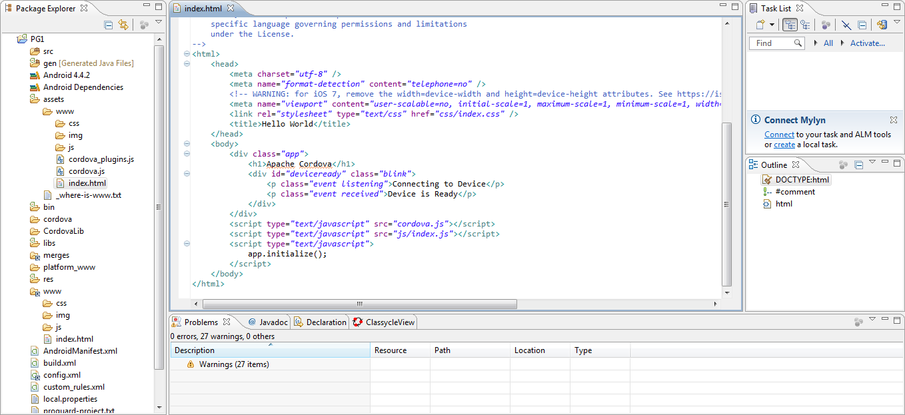Click the Connect link in Mylyn notice
Image resolution: width=905 pixels, height=415 pixels.
(x=779, y=134)
